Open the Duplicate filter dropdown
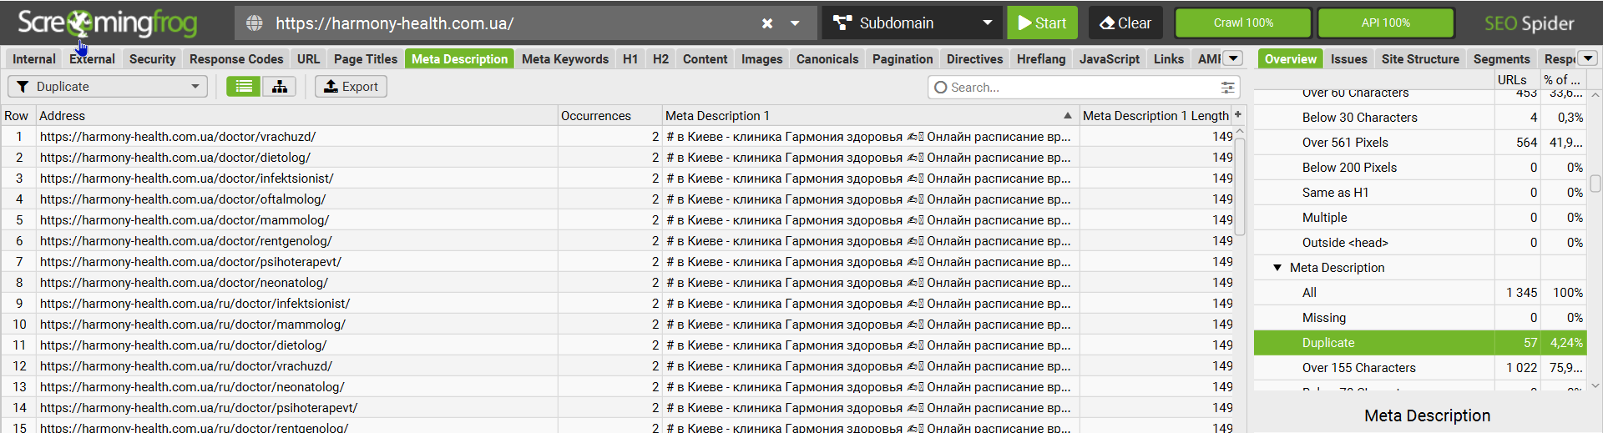 click(108, 87)
